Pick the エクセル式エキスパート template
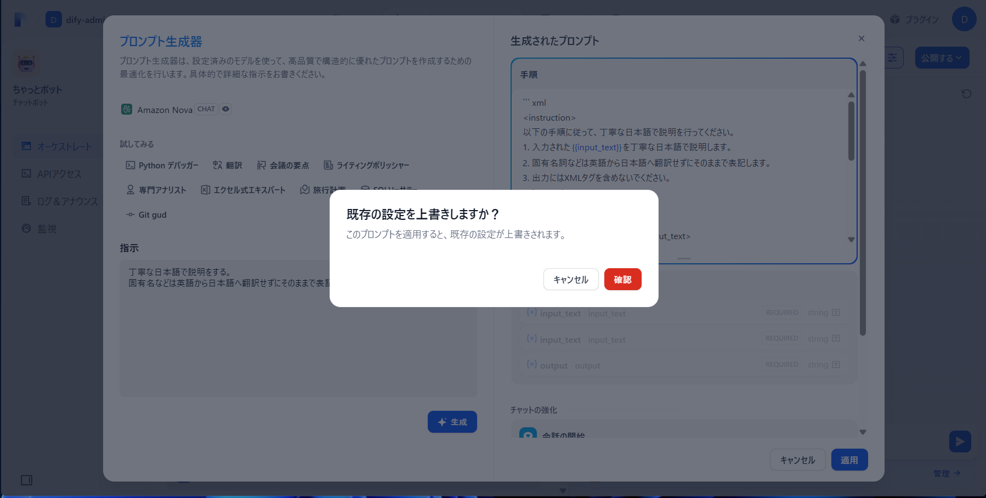The height and width of the screenshot is (498, 986). pyautogui.click(x=243, y=190)
